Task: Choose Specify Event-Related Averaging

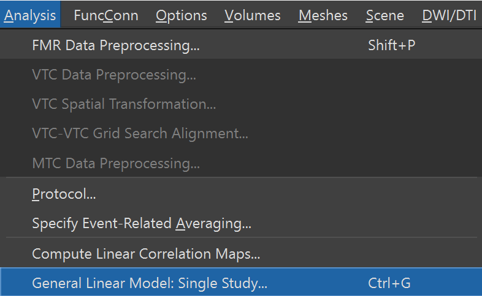Action: (241, 223)
